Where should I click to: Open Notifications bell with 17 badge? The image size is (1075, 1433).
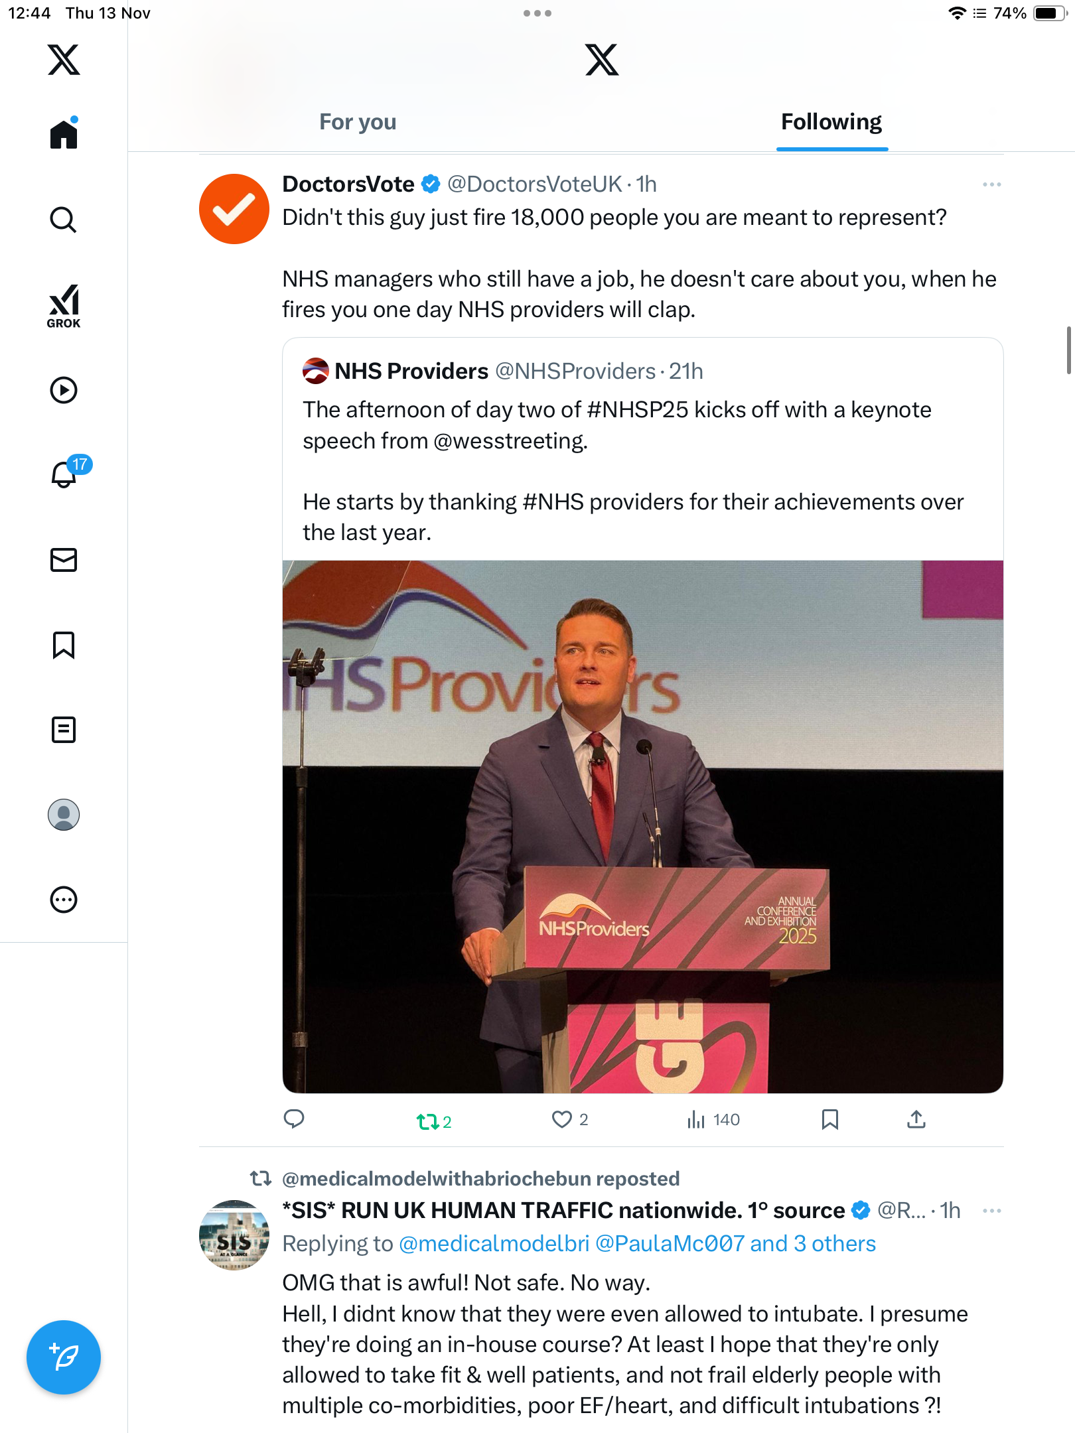65,474
